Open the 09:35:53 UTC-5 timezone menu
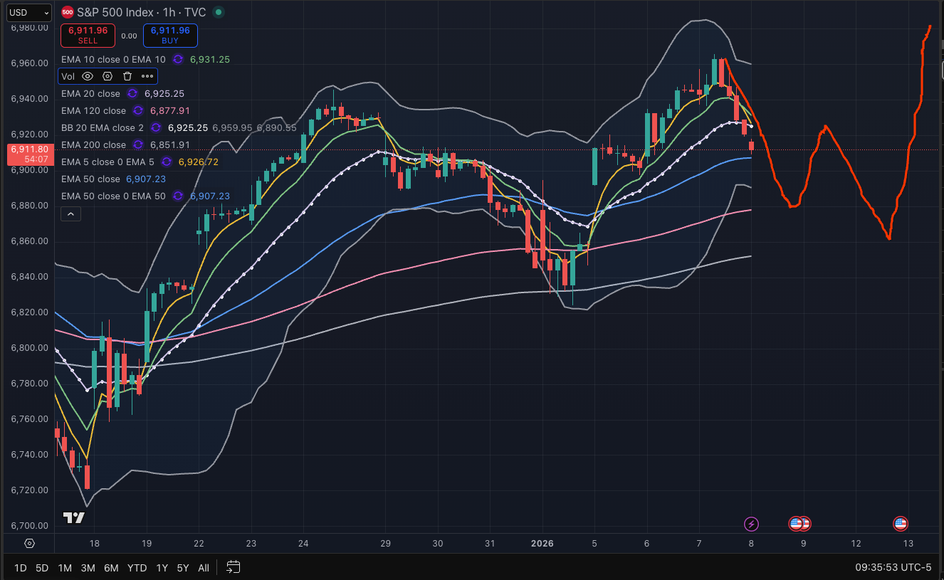The height and width of the screenshot is (580, 944). pos(893,567)
